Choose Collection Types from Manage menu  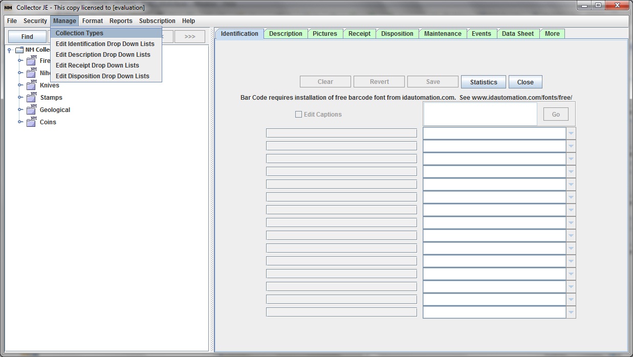(x=79, y=33)
